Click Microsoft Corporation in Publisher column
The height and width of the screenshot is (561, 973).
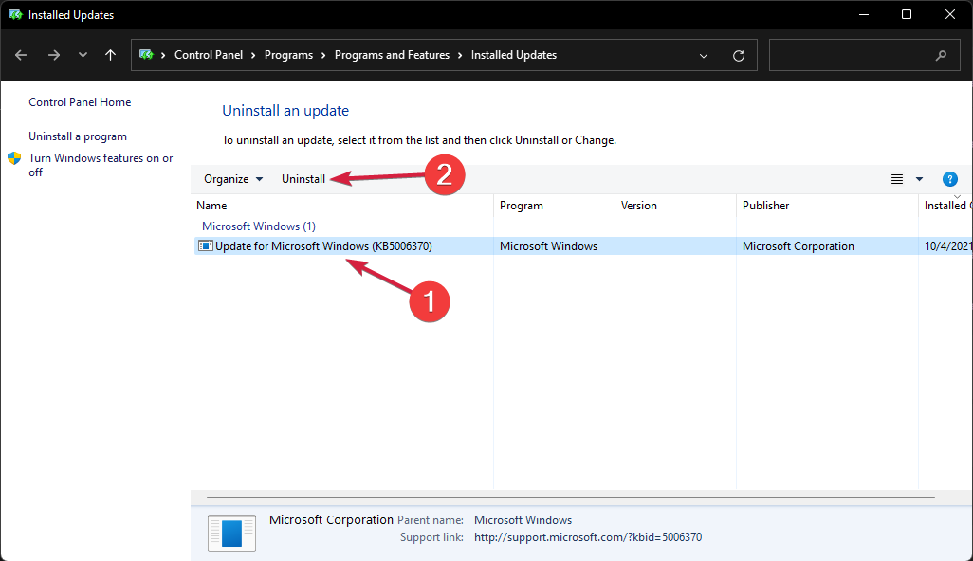(798, 246)
